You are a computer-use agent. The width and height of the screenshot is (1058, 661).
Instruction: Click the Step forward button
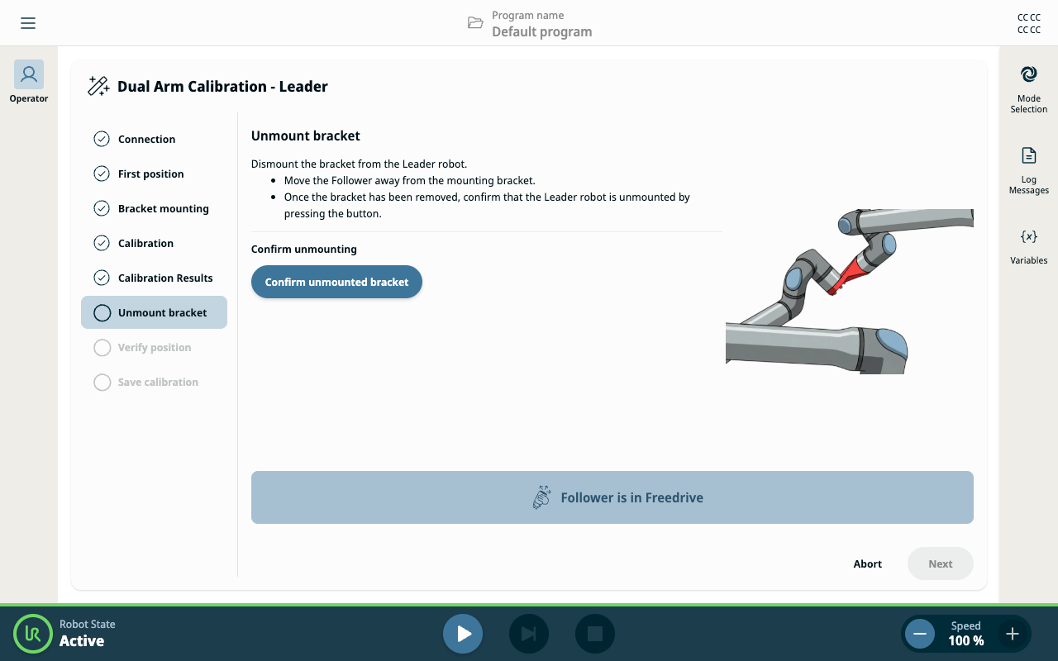pyautogui.click(x=529, y=634)
